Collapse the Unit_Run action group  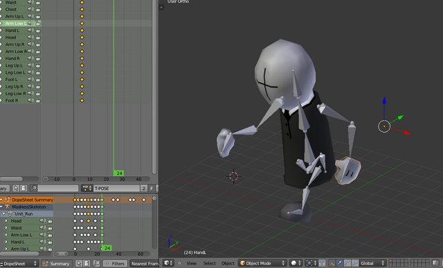[3, 214]
